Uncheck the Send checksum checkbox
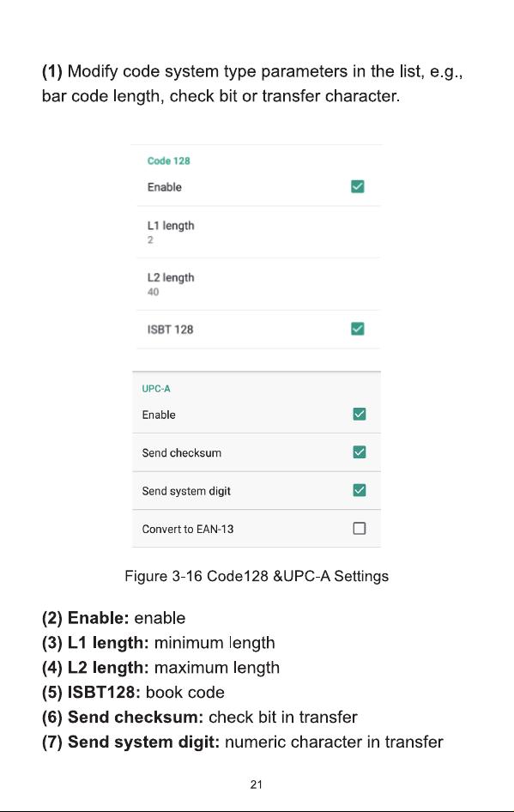The height and width of the screenshot is (812, 514). click(x=360, y=452)
